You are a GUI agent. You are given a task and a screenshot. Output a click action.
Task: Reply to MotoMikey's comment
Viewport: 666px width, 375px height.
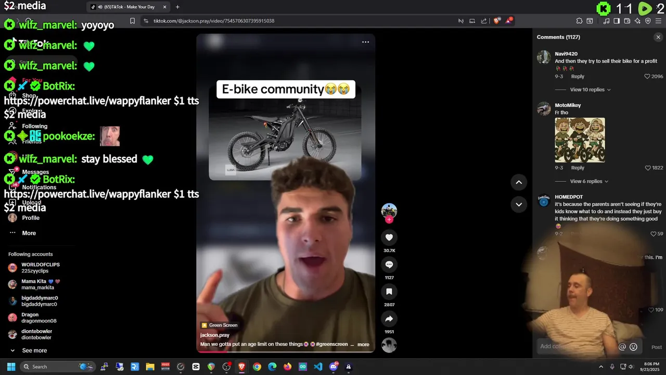578,168
